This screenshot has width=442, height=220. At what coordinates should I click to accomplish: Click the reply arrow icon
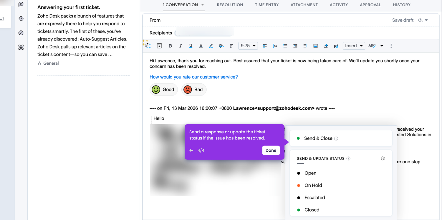(420, 20)
